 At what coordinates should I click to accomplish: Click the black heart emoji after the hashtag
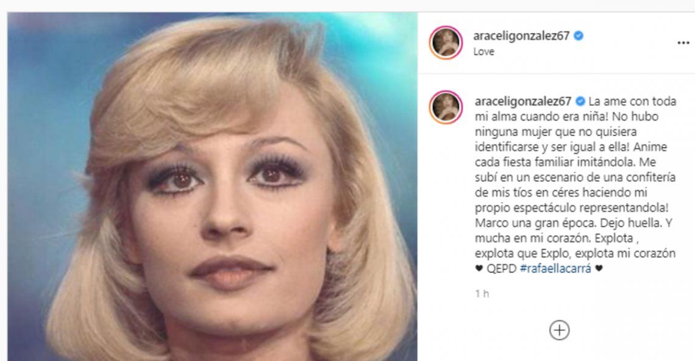click(x=599, y=268)
